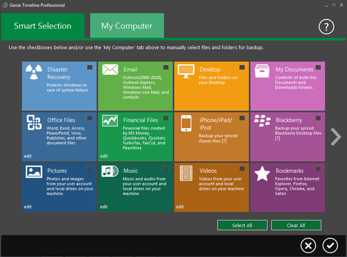Image resolution: width=347 pixels, height=257 pixels.
Task: Tick the Pictures tile checkbox
Action: click(x=90, y=169)
